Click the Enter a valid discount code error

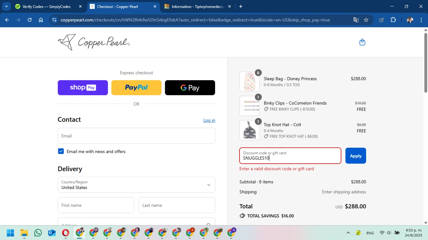click(277, 169)
